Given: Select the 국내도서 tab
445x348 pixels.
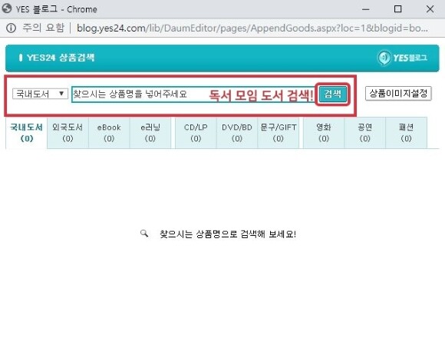Looking at the screenshot, I should (26, 133).
